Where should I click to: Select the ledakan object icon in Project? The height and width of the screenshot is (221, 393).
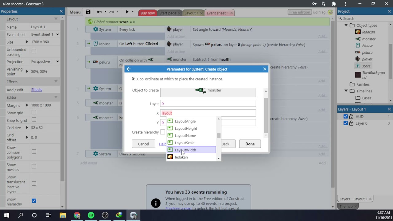pos(358,32)
